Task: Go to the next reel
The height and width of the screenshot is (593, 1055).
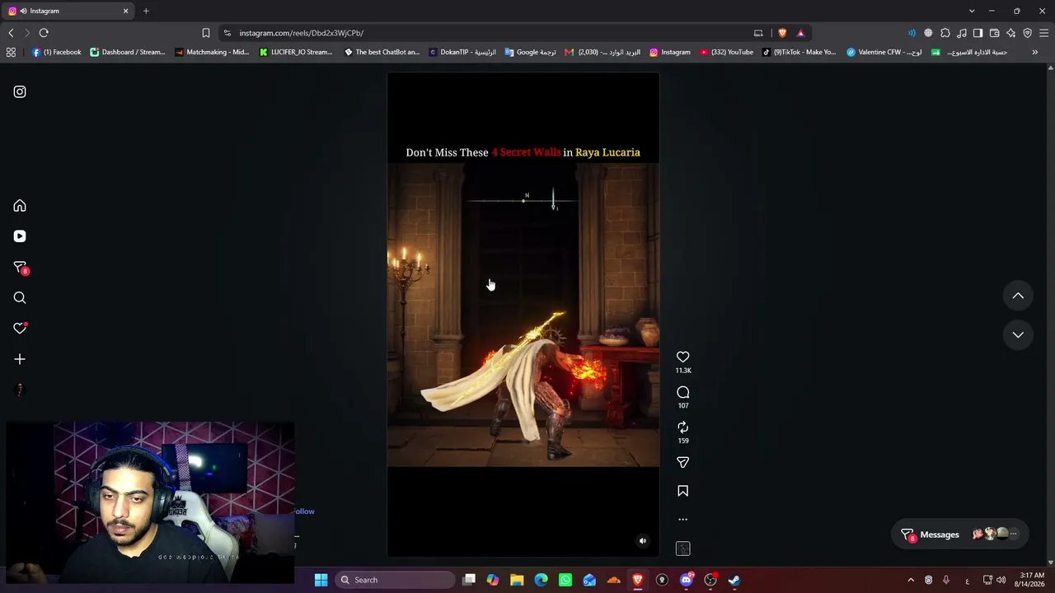Action: click(x=1018, y=334)
